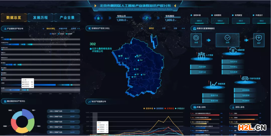Toggle the 外观设计 cyan legend item

(x=180, y=108)
